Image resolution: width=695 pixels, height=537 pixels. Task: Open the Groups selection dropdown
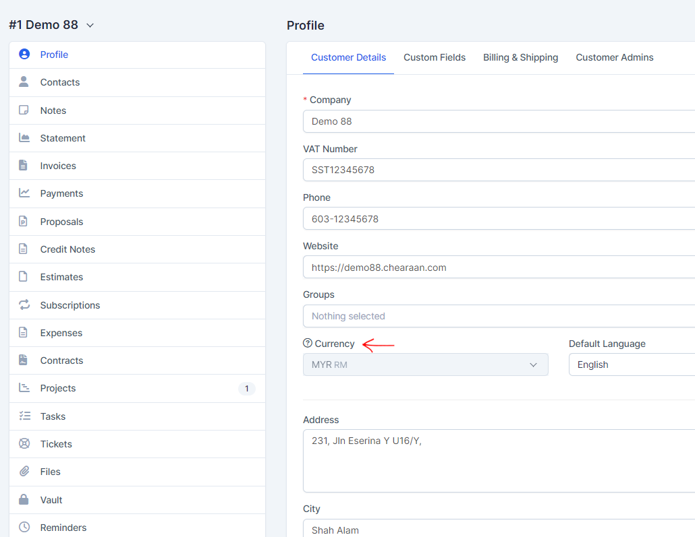click(499, 316)
